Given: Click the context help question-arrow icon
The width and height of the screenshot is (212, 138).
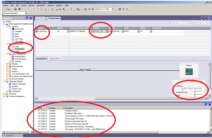Looking at the screenshot, I should [127, 9].
